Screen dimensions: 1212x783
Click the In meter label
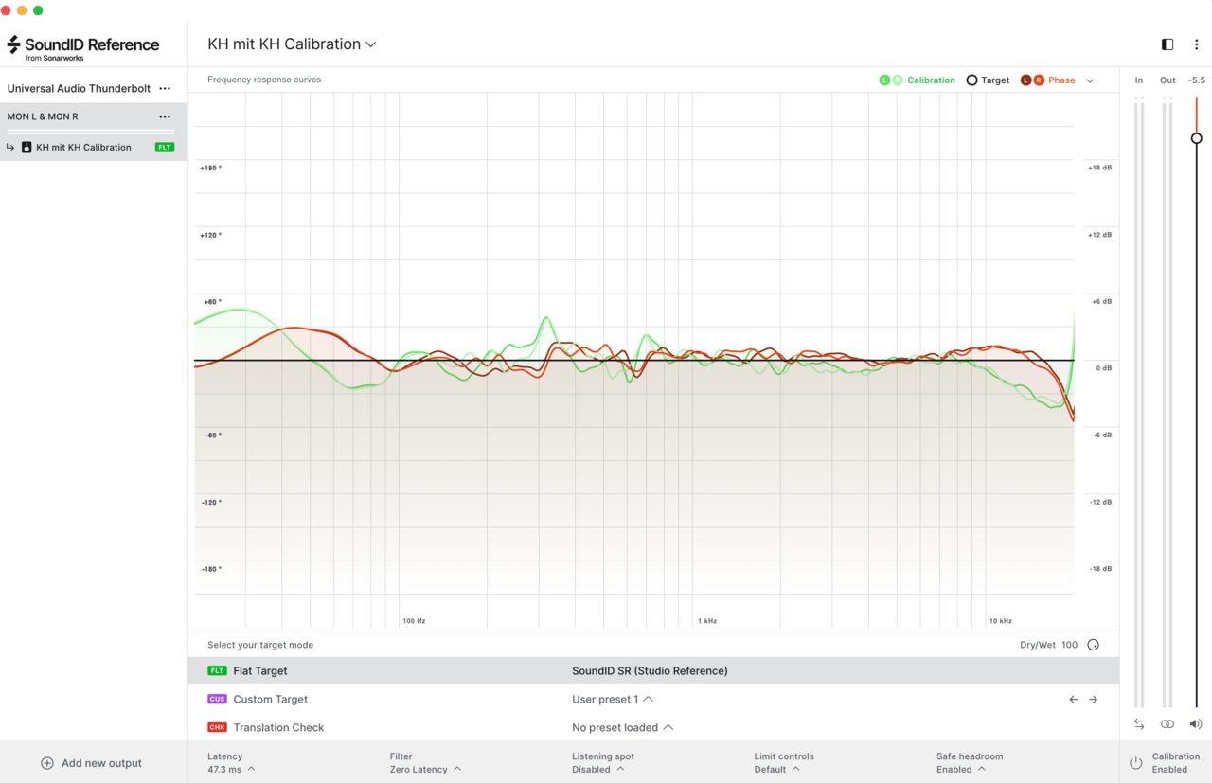(x=1139, y=80)
